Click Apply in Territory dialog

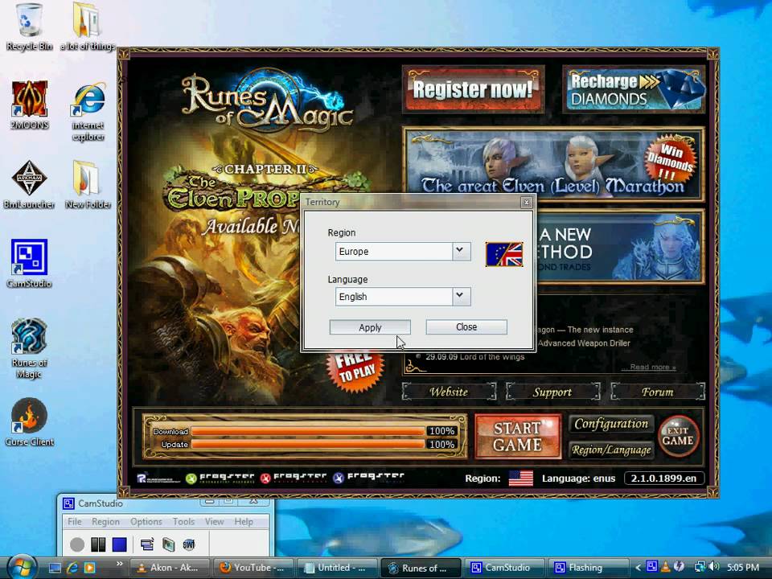coord(370,327)
